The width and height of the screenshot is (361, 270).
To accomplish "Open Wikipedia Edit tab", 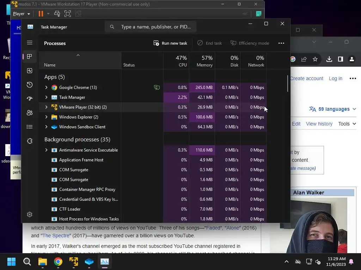I will tap(296, 124).
